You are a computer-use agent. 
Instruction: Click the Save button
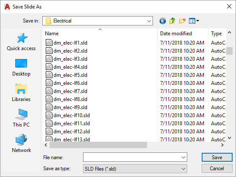(x=217, y=157)
